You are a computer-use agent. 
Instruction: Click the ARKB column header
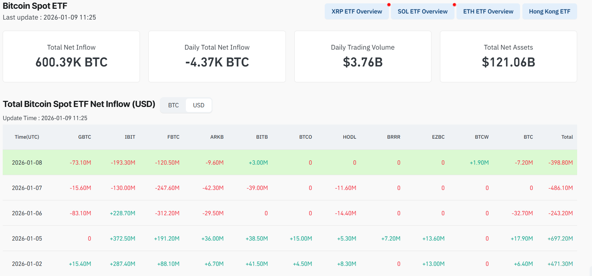point(217,137)
